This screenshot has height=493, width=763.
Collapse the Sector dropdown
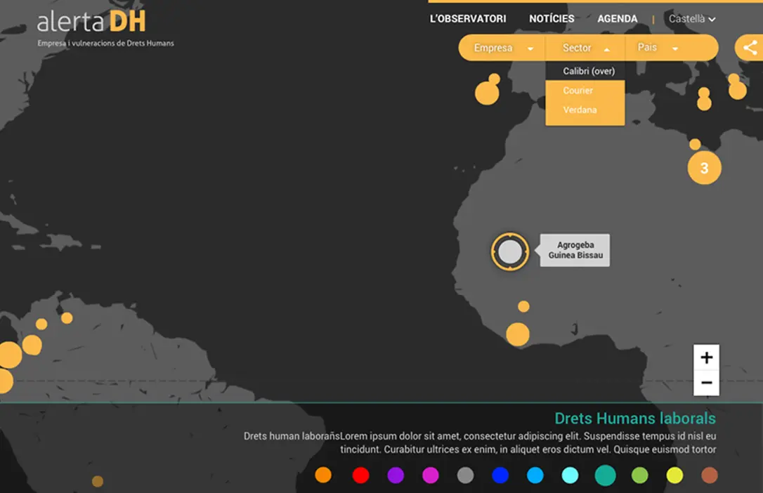click(585, 48)
